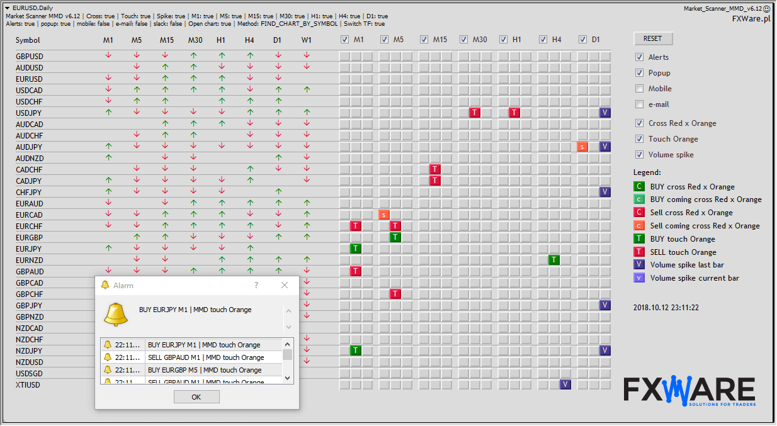Disable the Alerts checkbox
This screenshot has height=426, width=777.
(640, 57)
